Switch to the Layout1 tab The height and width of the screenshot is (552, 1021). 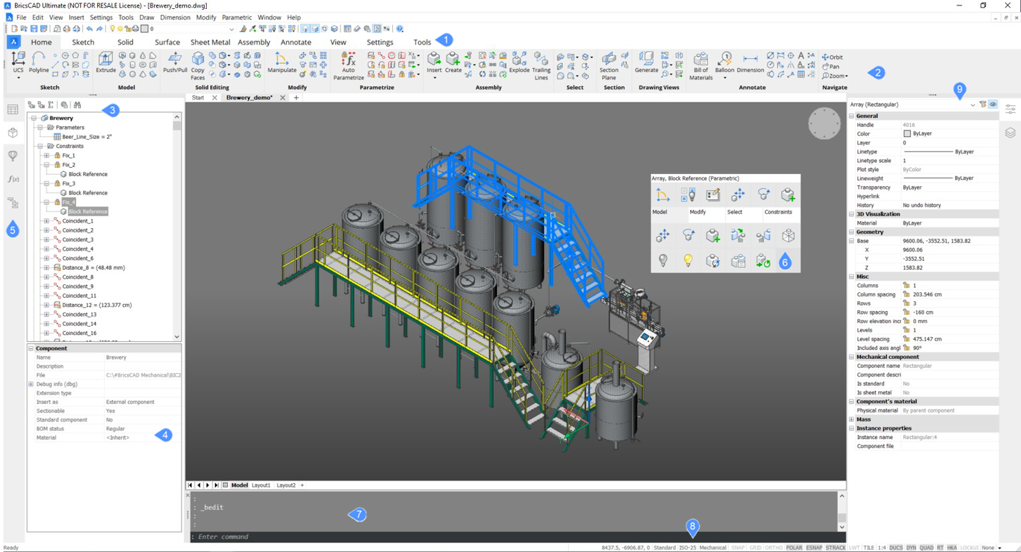pos(261,485)
